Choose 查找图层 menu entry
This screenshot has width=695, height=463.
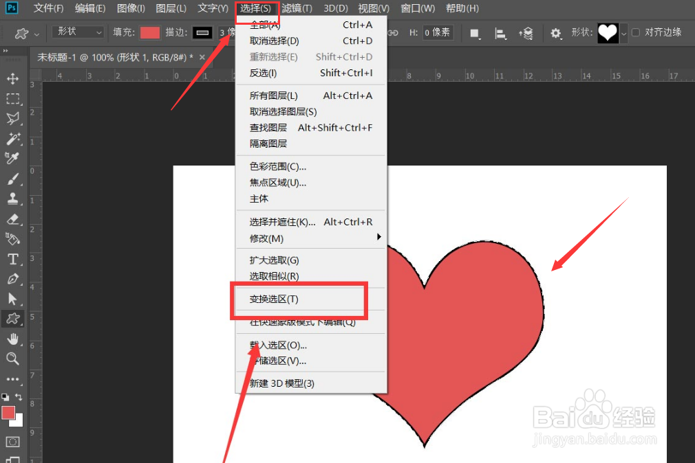pyautogui.click(x=311, y=128)
